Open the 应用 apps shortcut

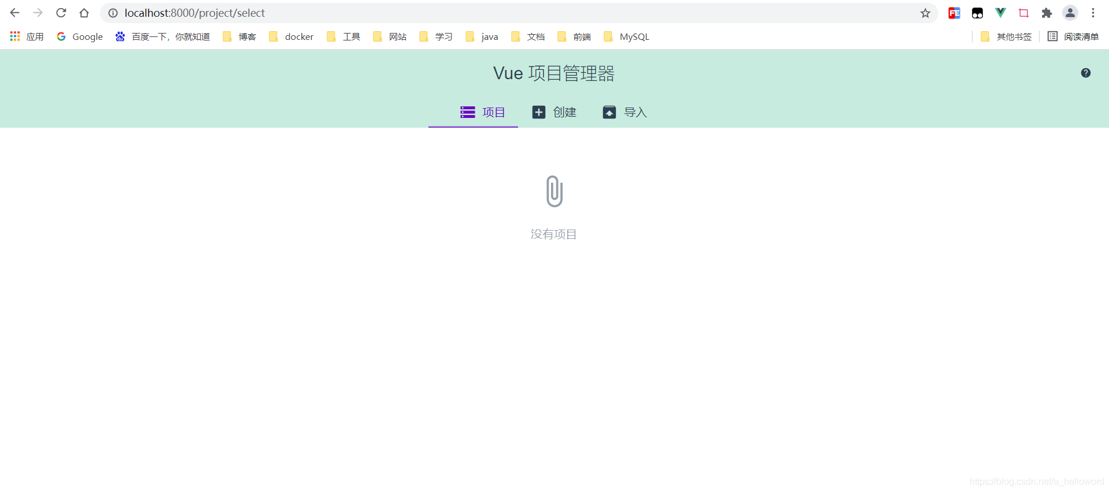point(27,36)
